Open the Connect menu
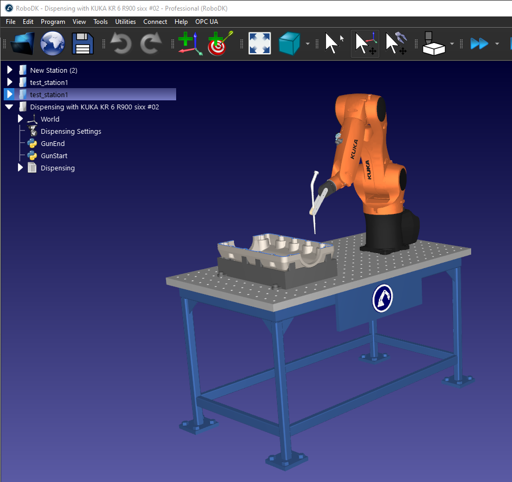 click(155, 22)
